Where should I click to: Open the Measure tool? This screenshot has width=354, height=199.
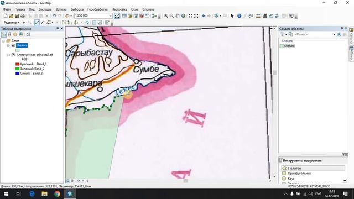point(258,16)
